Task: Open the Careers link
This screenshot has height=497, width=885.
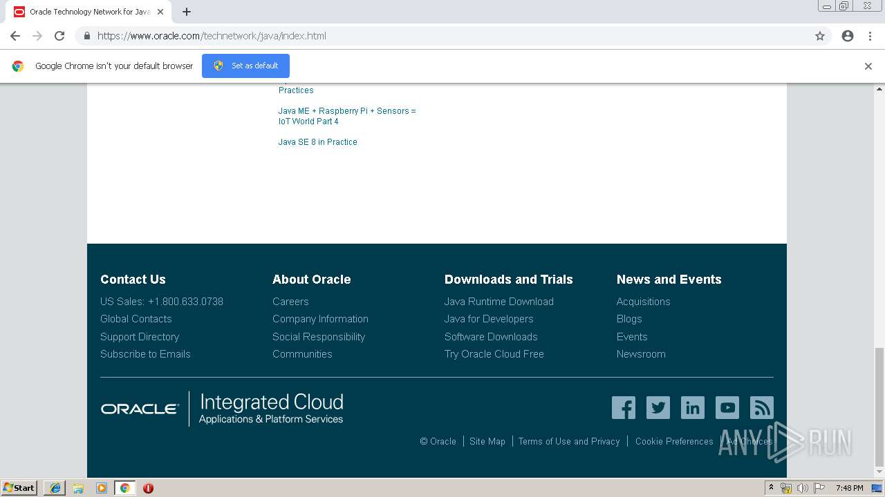Action: tap(290, 302)
